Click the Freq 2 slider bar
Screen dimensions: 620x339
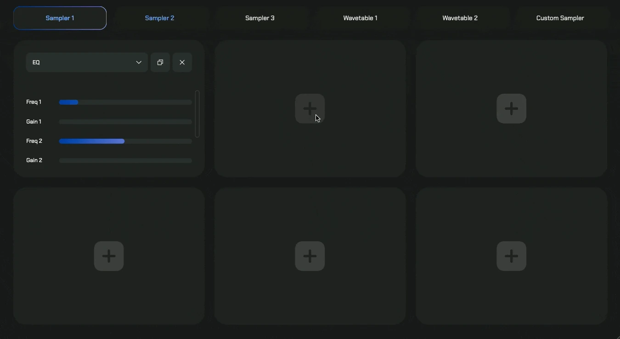(125, 141)
